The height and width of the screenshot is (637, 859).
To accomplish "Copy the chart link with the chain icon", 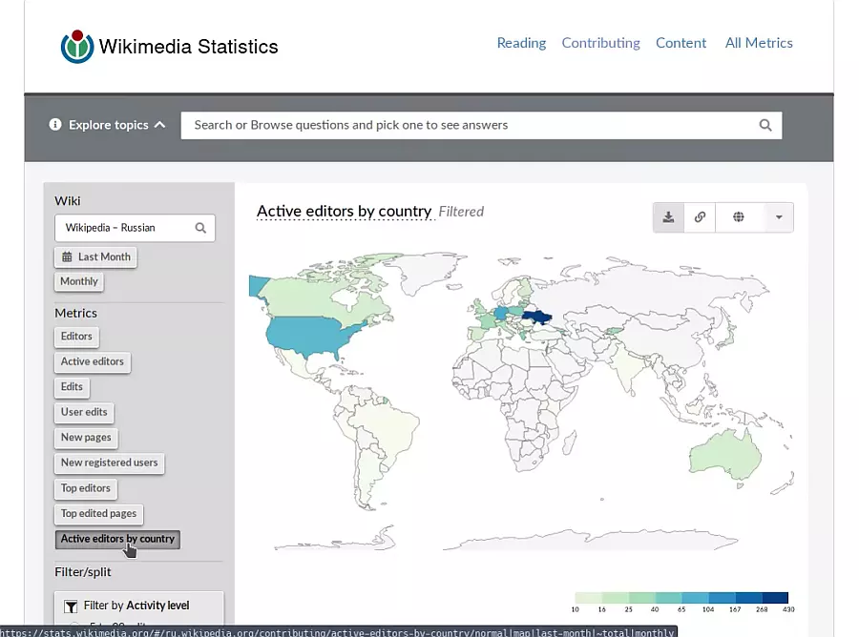I will 700,217.
